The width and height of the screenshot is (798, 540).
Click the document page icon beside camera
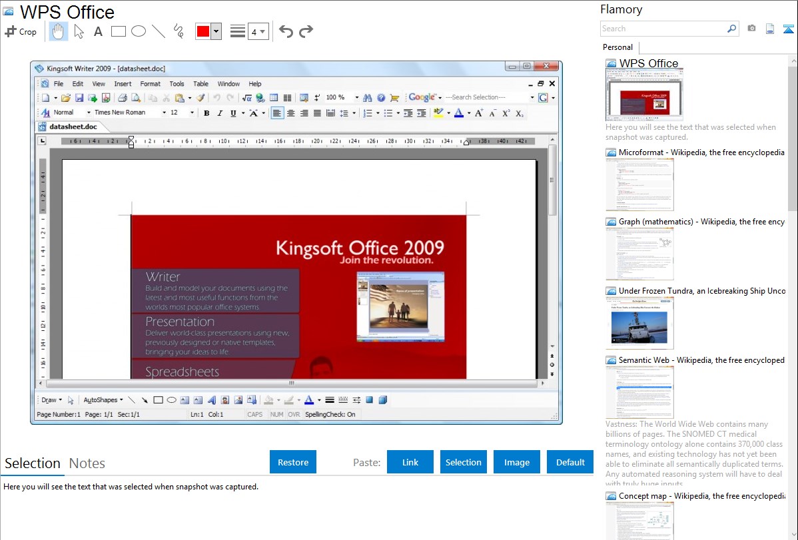pyautogui.click(x=770, y=29)
